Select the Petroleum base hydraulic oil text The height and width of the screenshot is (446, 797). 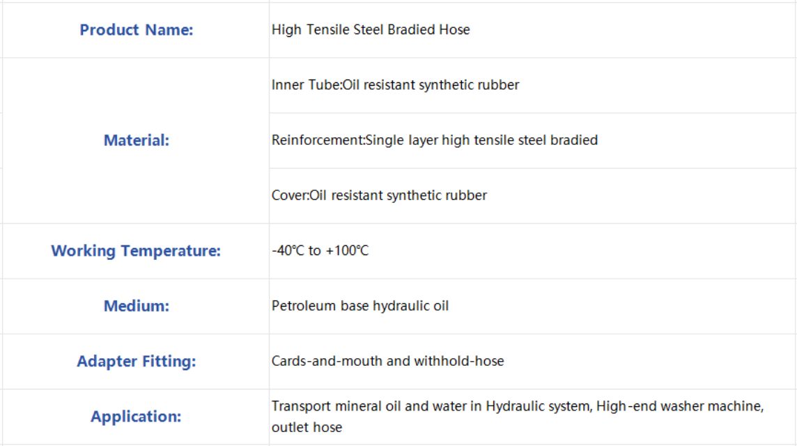(x=360, y=306)
